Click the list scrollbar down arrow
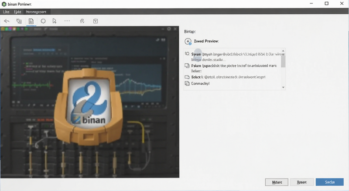Screen dimensions: 349x191 pos(283,87)
